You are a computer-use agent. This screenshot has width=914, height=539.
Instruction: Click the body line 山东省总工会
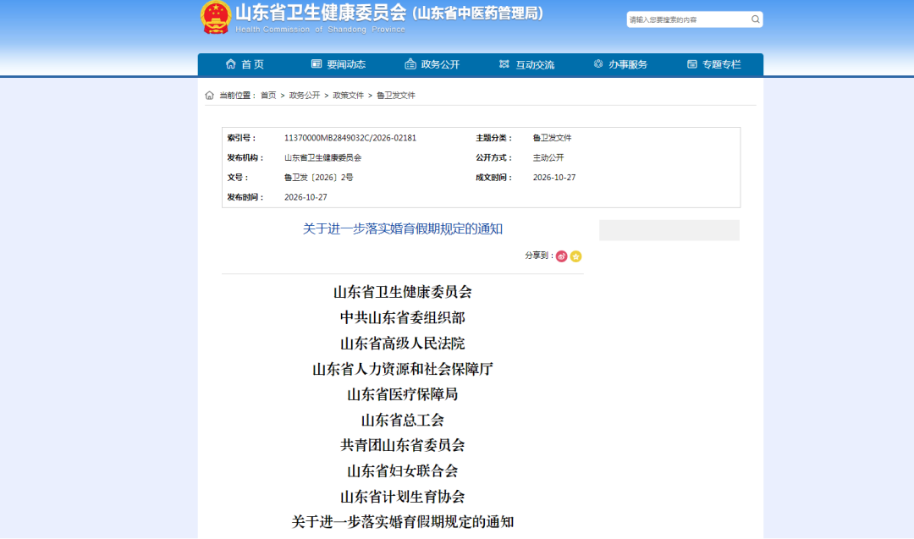[402, 421]
